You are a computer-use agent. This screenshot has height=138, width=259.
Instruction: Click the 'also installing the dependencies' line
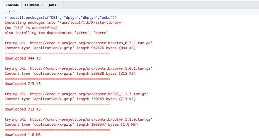pos(56,33)
